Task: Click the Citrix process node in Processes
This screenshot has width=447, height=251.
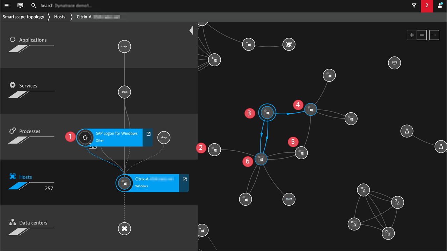Action: 164,138
